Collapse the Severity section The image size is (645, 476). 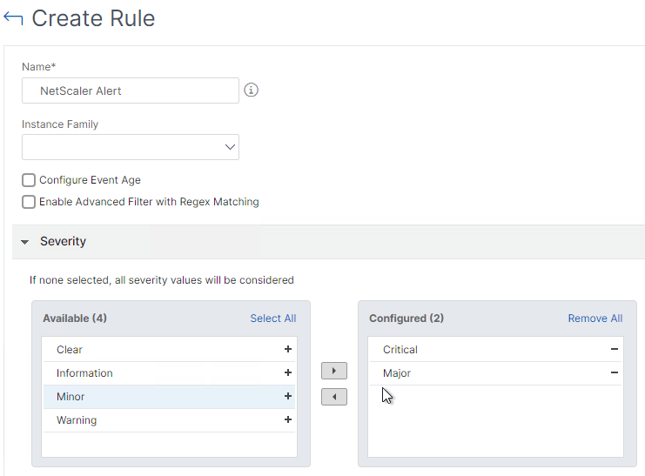tap(24, 242)
